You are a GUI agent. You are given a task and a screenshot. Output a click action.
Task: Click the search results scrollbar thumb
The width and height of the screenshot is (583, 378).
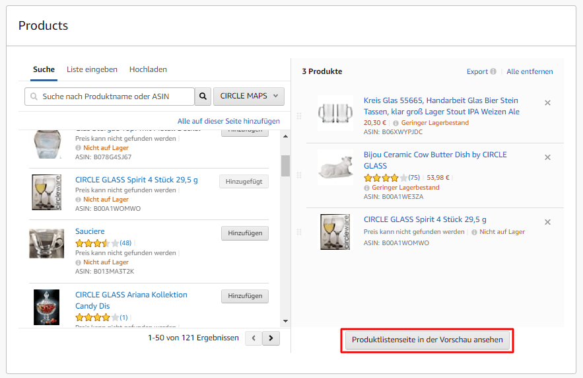coord(285,166)
